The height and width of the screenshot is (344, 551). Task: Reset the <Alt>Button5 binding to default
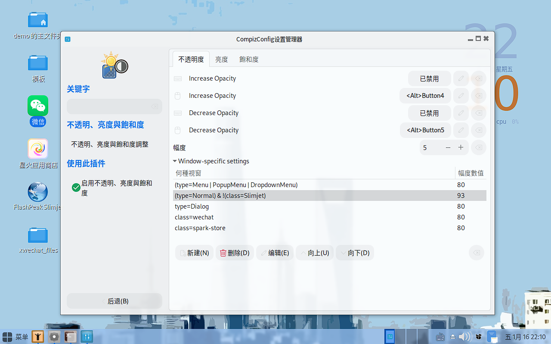click(x=479, y=130)
